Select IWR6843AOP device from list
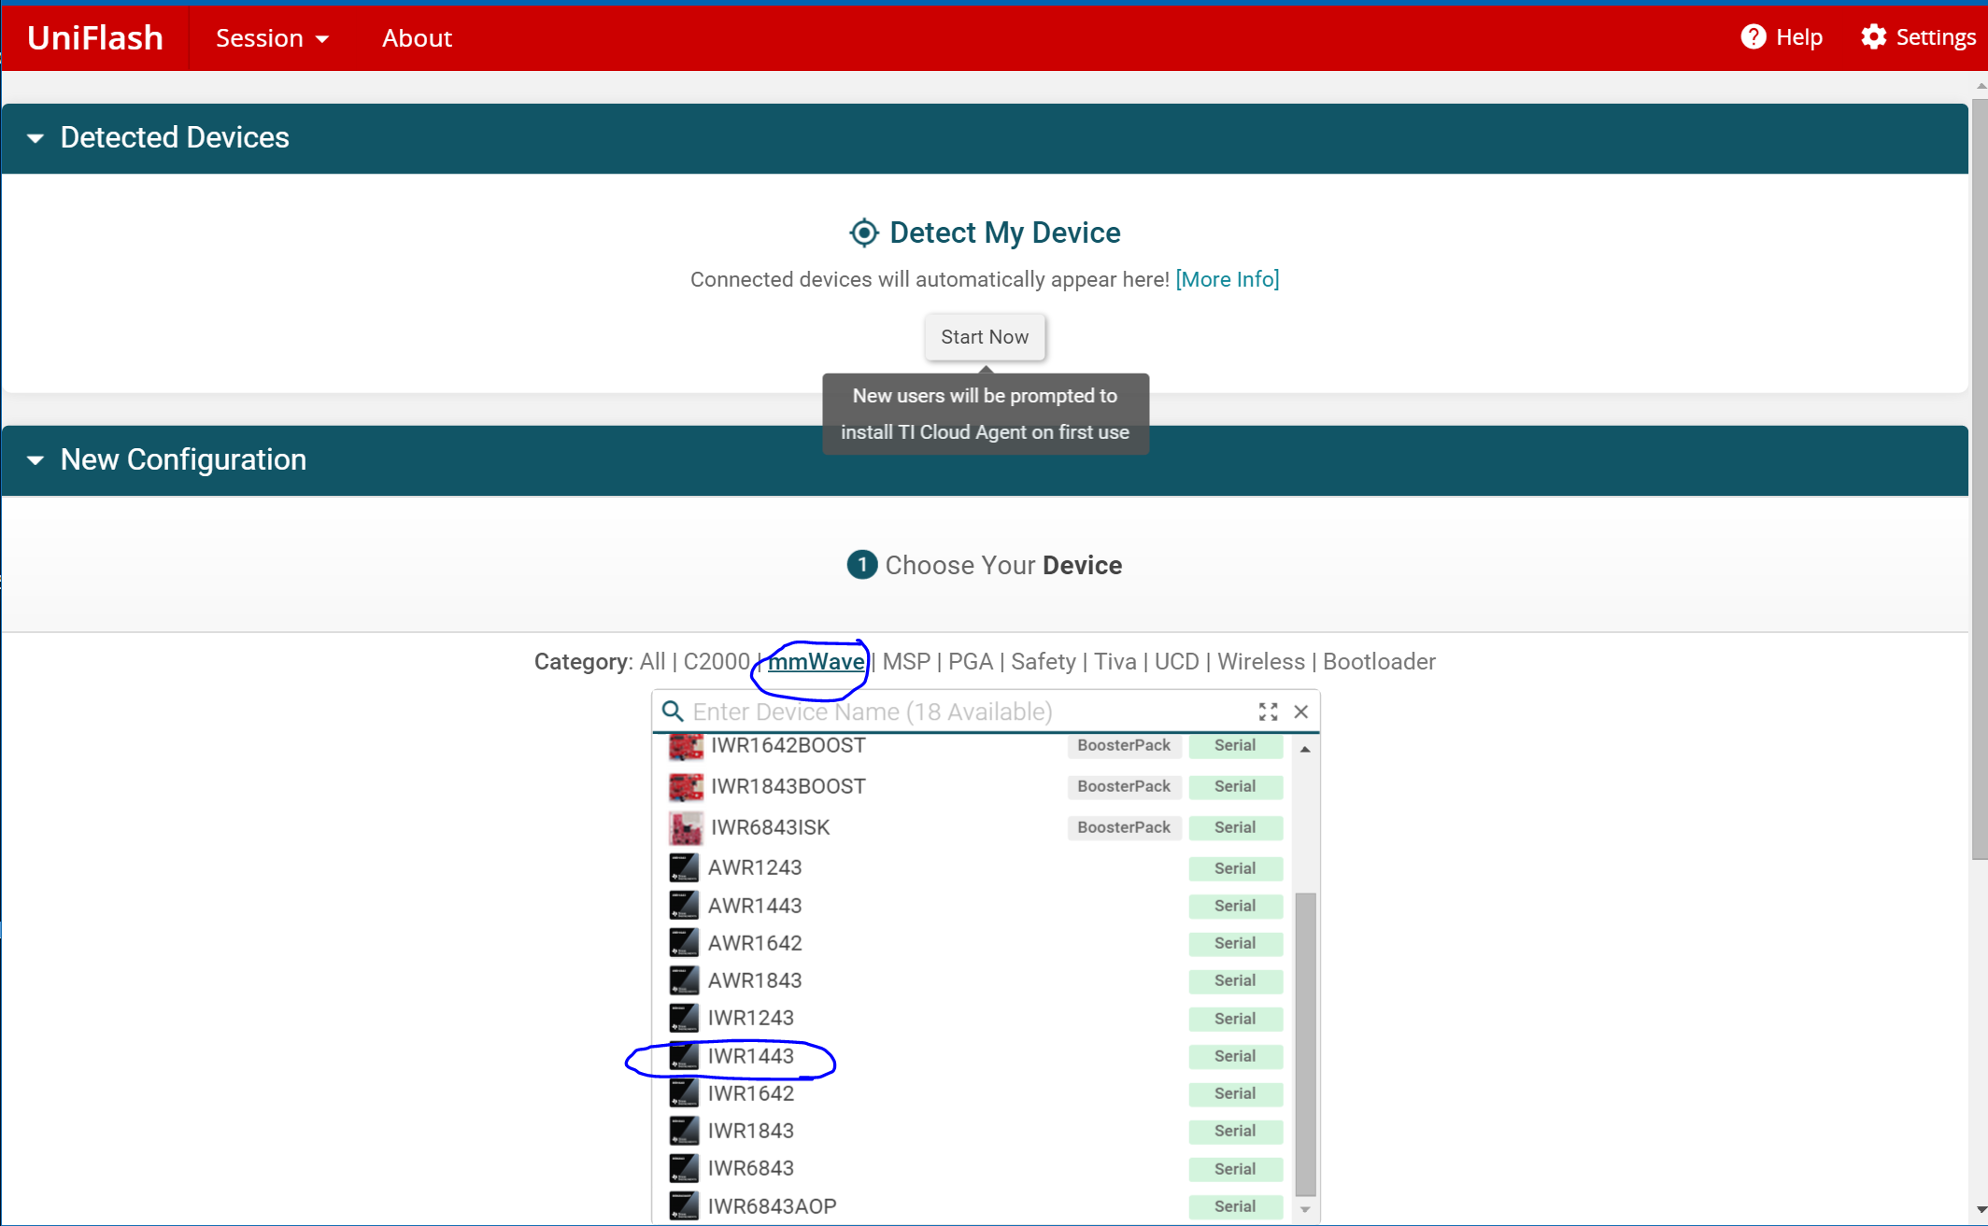The image size is (1988, 1226). 975,1206
